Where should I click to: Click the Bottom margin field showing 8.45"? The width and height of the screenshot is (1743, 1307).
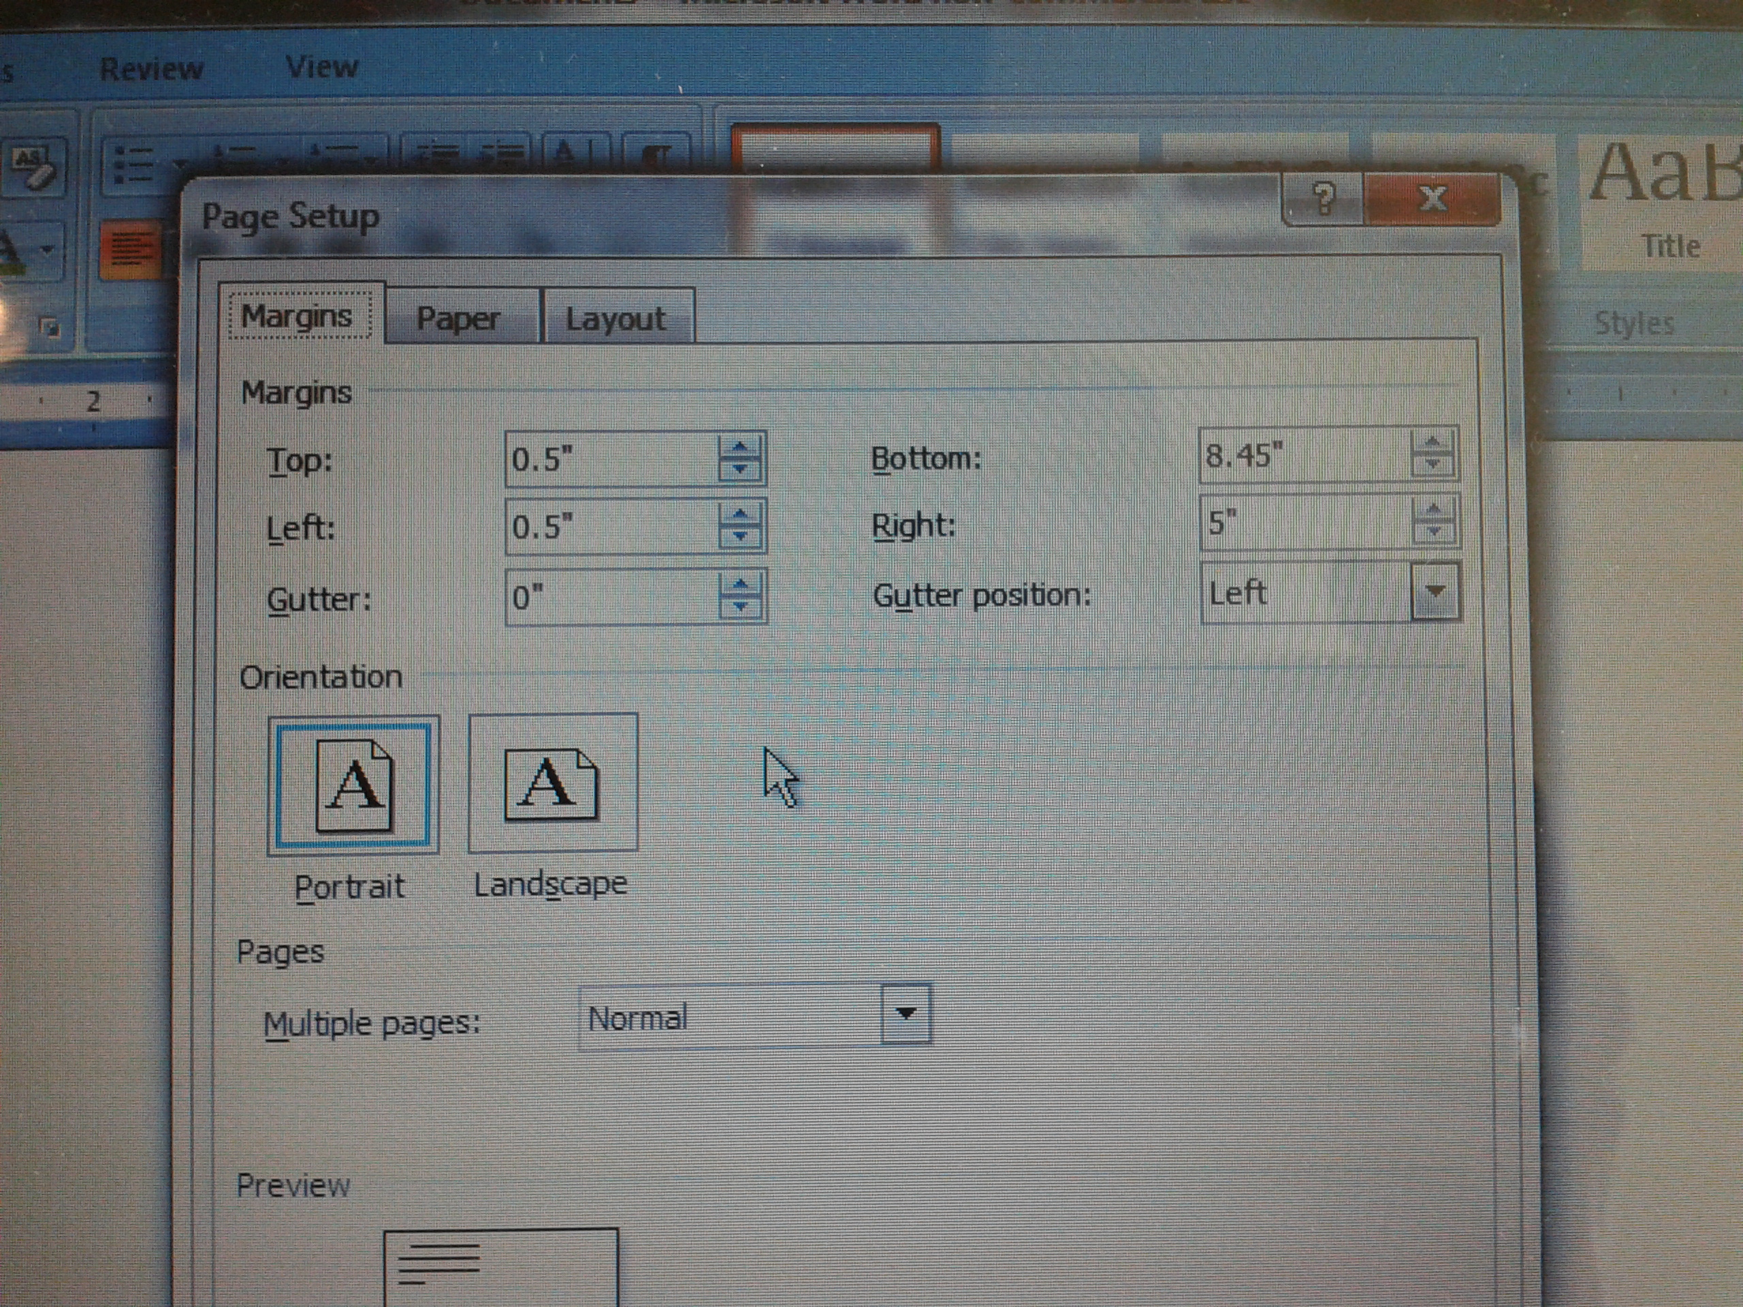pos(1304,455)
